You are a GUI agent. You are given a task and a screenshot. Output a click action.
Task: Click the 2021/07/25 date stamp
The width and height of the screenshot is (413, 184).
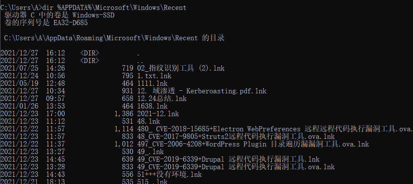(x=19, y=68)
